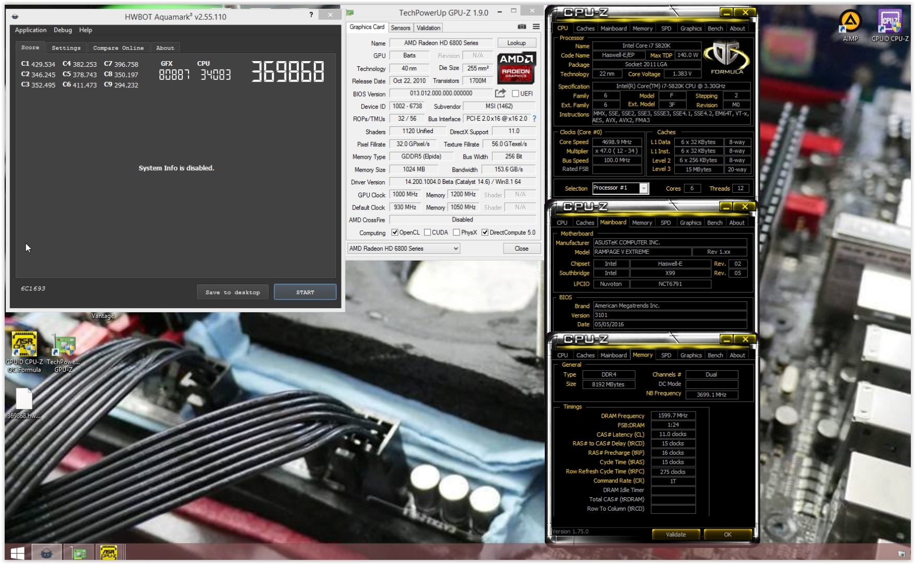Select the 369868.hw file on desktop
The height and width of the screenshot is (564, 915).
pyautogui.click(x=24, y=404)
